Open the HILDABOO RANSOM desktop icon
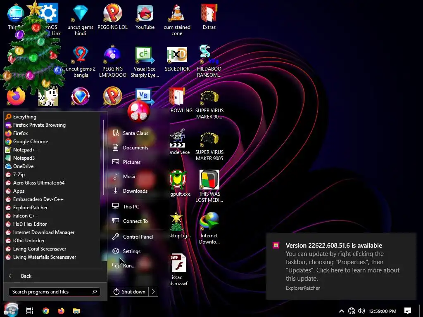 [x=209, y=62]
